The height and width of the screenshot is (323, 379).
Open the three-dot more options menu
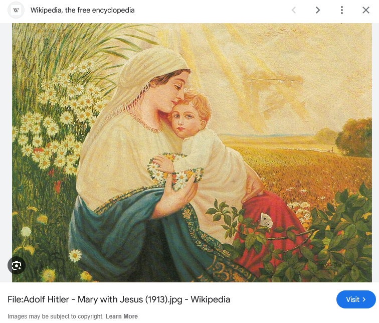341,10
